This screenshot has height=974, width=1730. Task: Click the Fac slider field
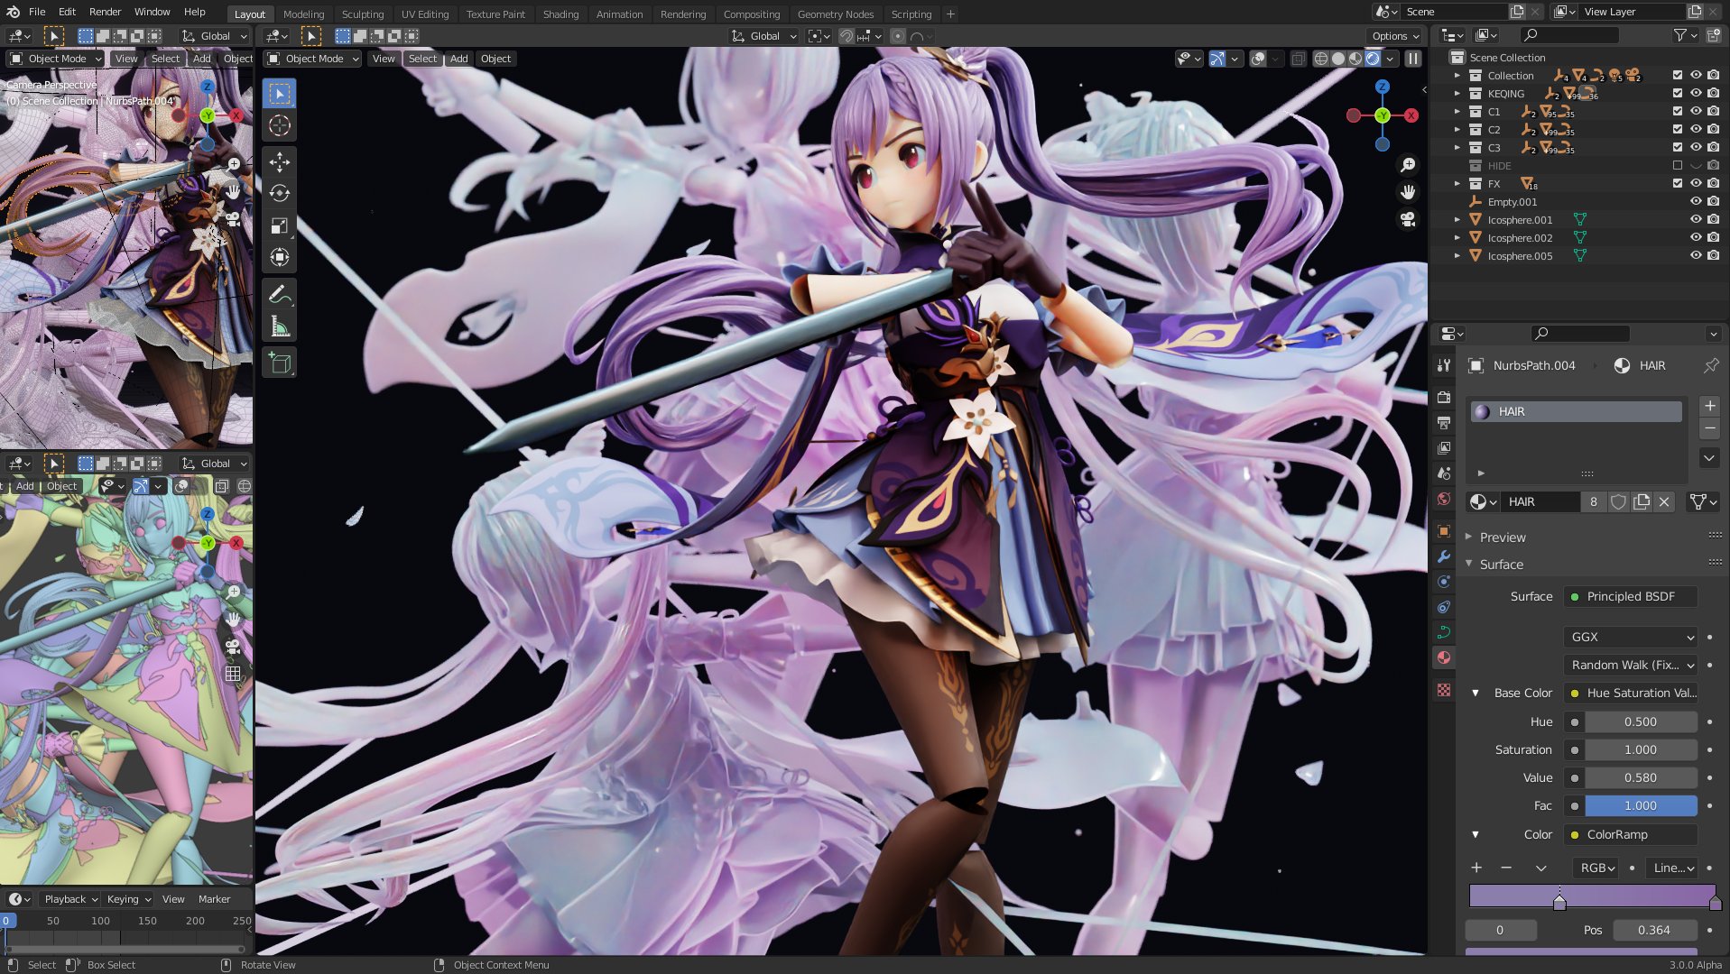click(x=1641, y=805)
